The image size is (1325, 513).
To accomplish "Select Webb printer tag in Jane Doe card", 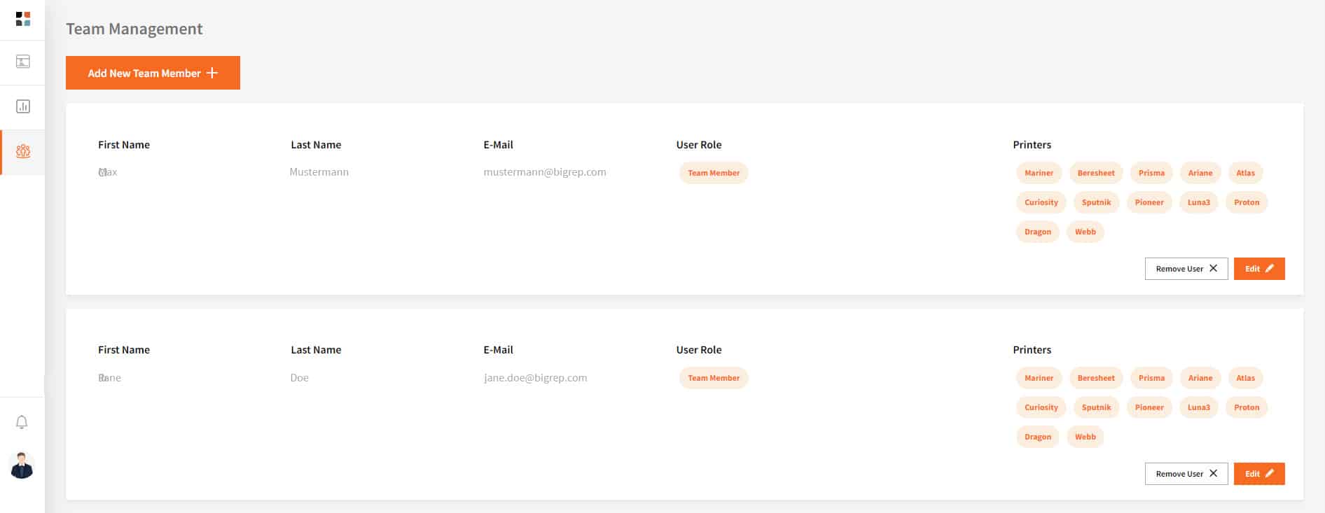I will 1085,437.
